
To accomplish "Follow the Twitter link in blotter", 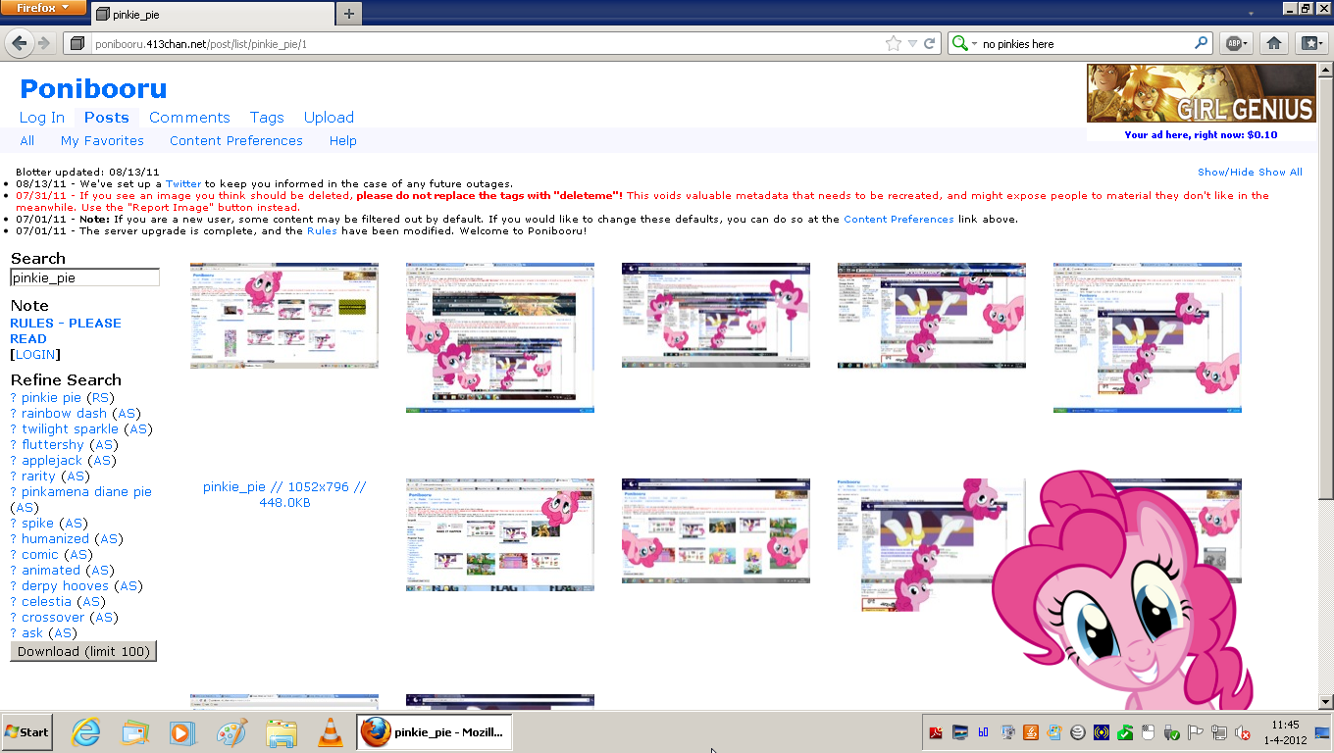I will pos(183,184).
